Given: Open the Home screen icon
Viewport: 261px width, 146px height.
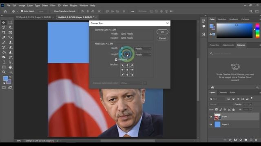Looking at the screenshot, I should (x=5, y=11).
